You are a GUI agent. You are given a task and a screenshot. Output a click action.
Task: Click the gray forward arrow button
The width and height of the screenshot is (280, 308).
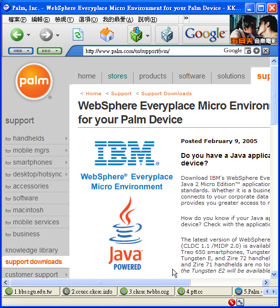tap(46, 35)
